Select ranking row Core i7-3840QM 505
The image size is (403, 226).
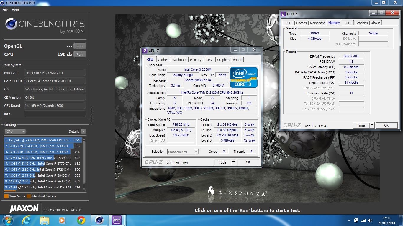(x=43, y=175)
